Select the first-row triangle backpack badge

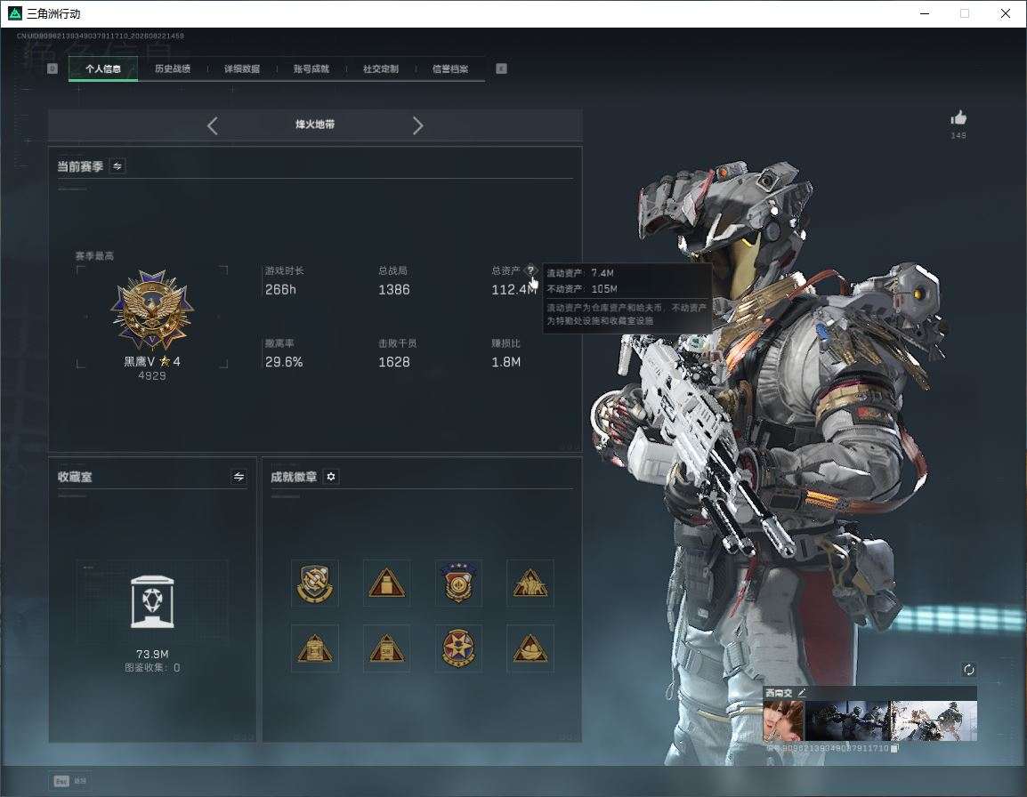(387, 583)
